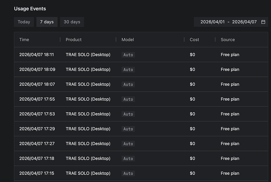Viewport: 271px width, 182px height.
Task: Select the 2026/04/07 17:55 time cell
Action: tap(37, 99)
